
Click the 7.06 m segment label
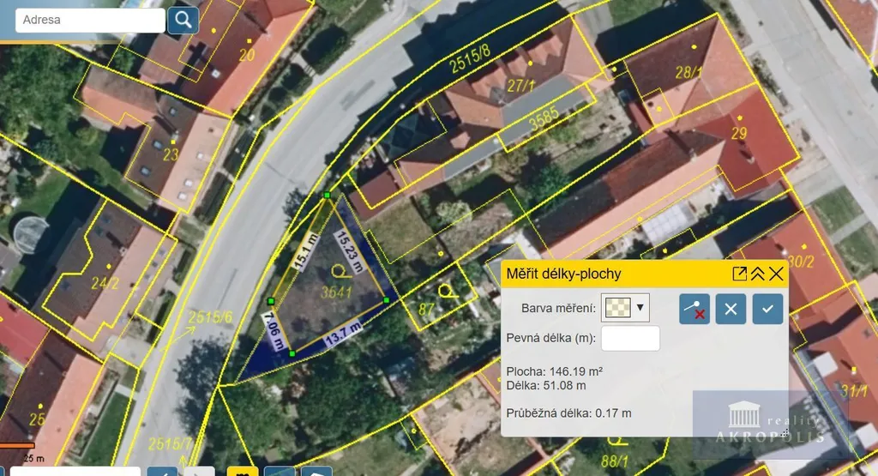point(274,329)
